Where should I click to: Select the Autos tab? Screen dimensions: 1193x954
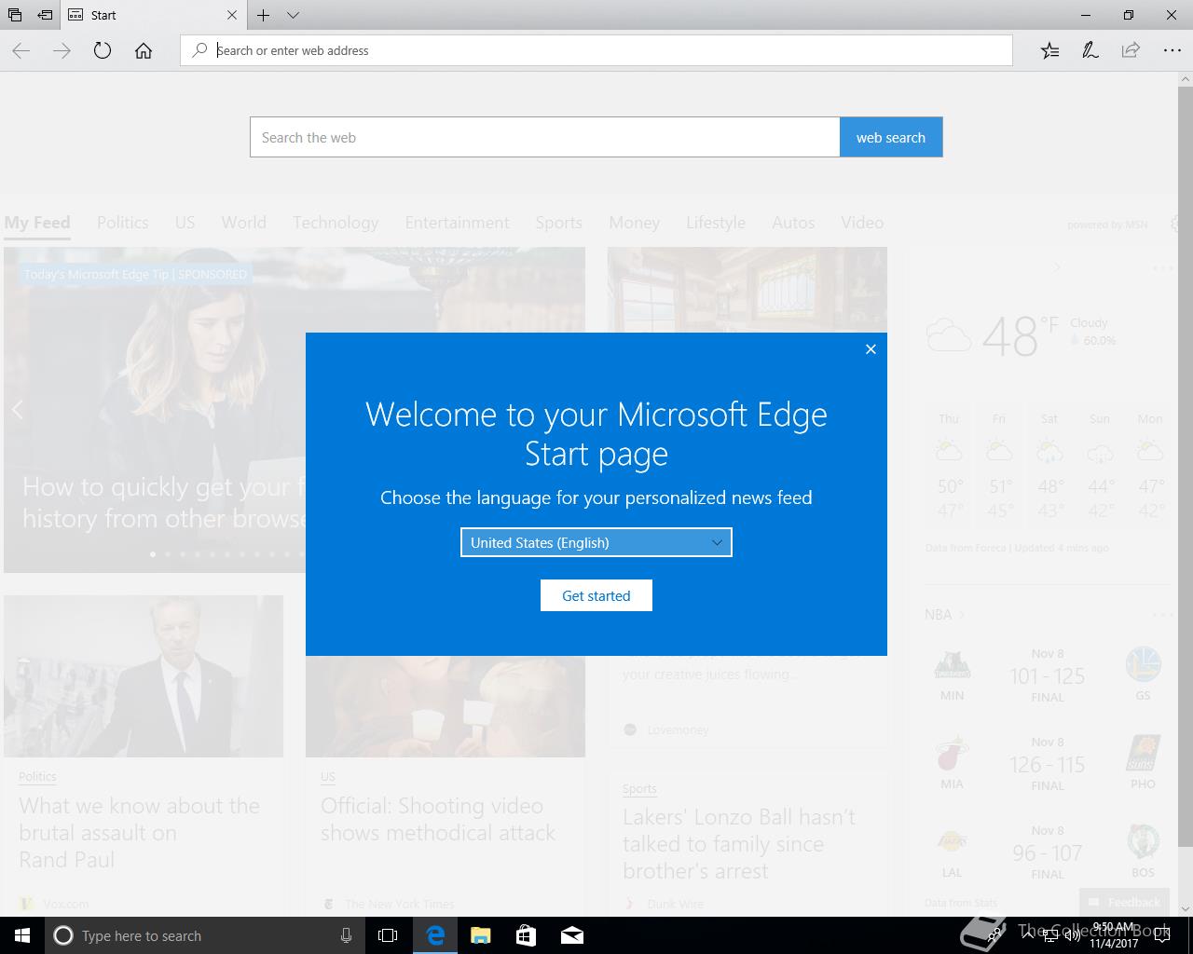[x=793, y=223]
